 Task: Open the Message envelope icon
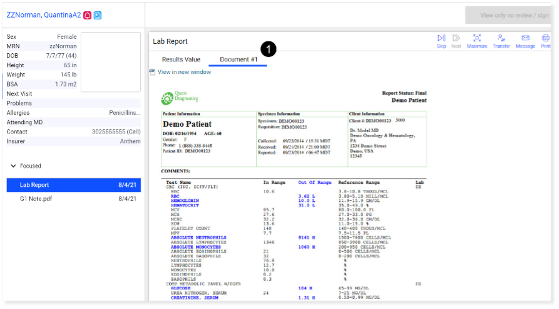click(x=525, y=39)
